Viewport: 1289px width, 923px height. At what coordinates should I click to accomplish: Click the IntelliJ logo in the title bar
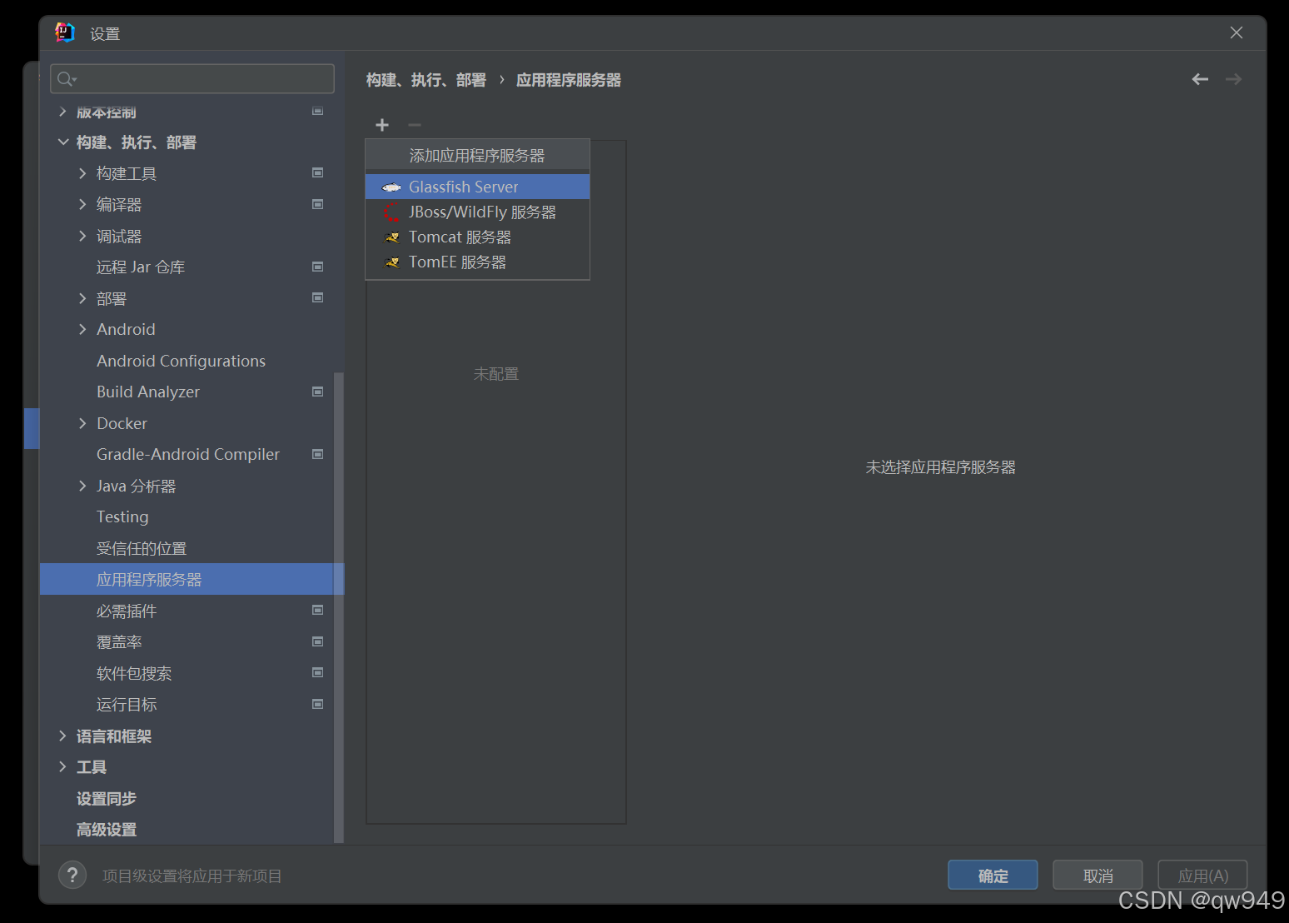[x=64, y=32]
